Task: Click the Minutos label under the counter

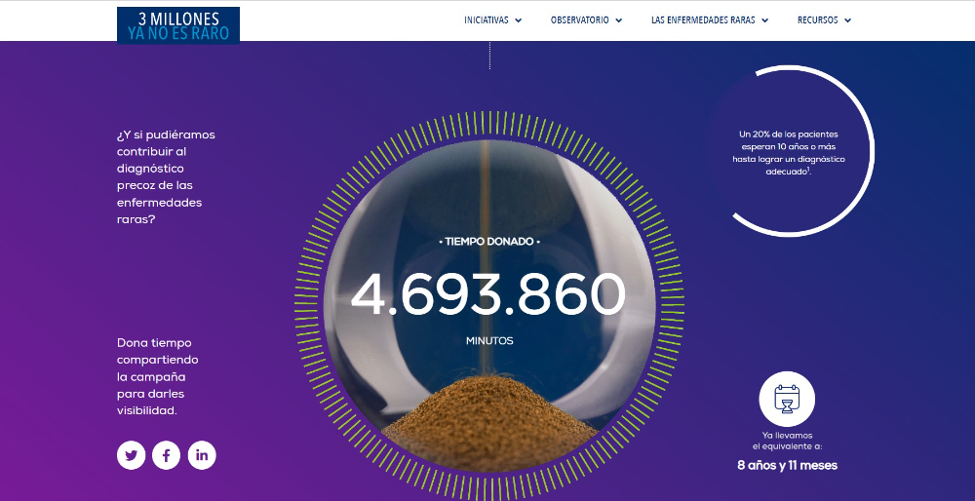Action: coord(489,341)
